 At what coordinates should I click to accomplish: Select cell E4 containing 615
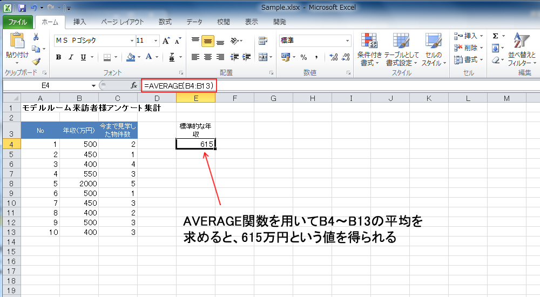tap(195, 144)
